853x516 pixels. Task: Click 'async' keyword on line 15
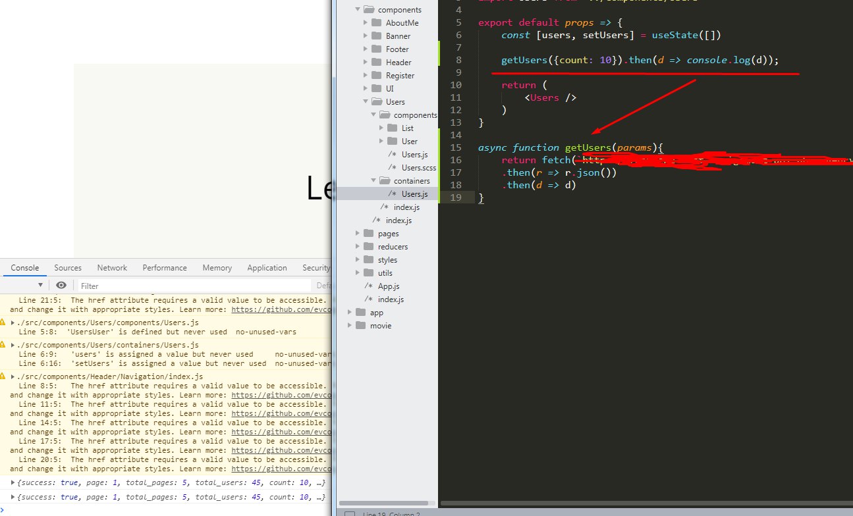pyautogui.click(x=493, y=147)
